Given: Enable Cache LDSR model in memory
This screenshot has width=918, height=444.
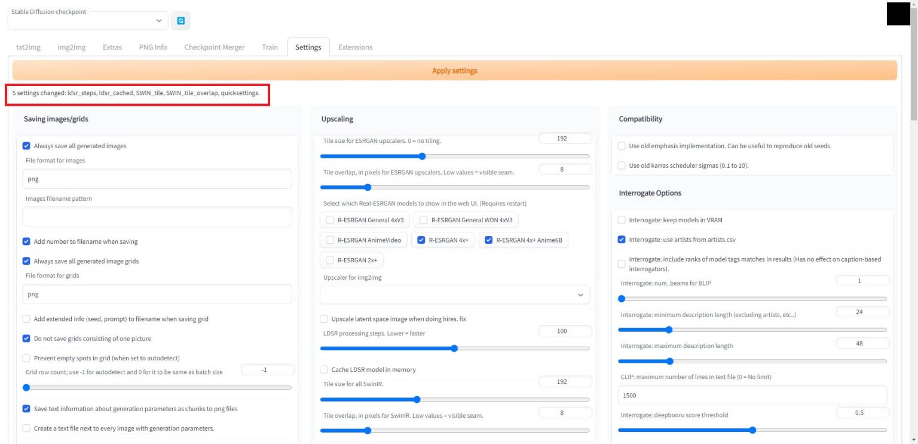Looking at the screenshot, I should pyautogui.click(x=324, y=369).
